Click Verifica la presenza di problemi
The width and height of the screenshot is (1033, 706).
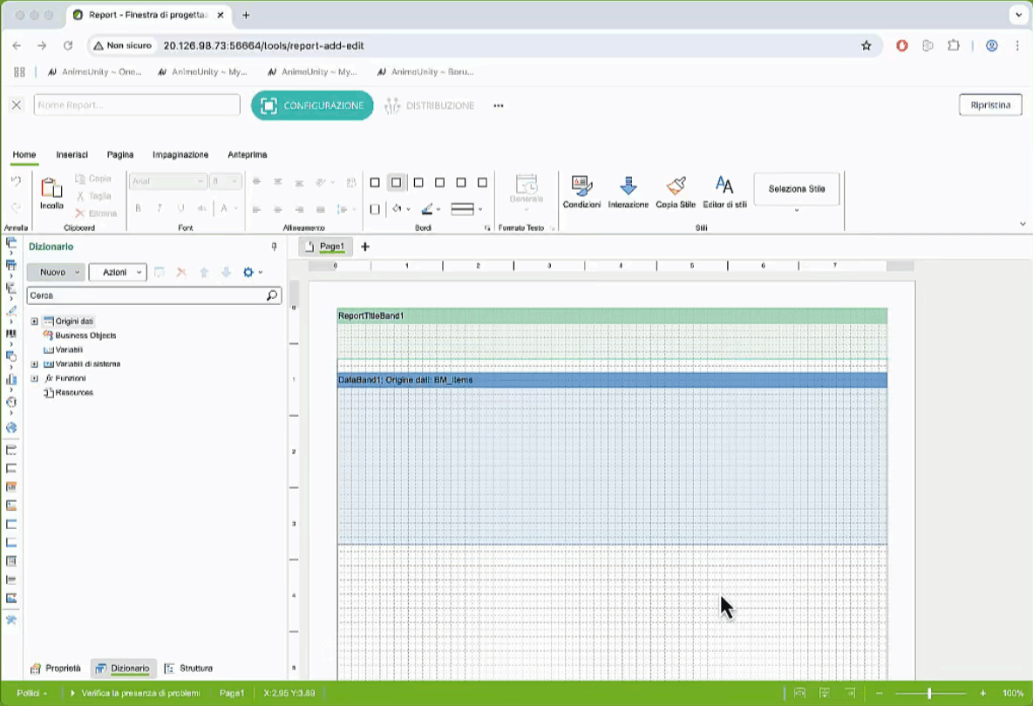134,693
